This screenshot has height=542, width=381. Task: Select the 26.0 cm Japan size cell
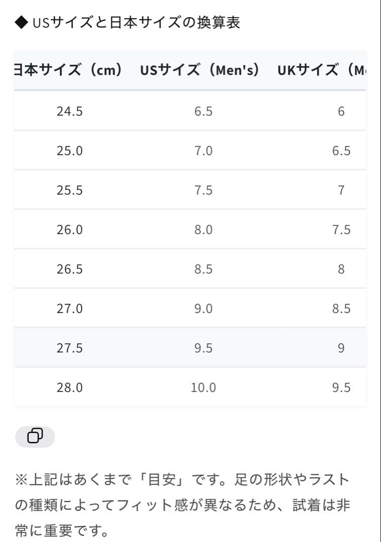click(70, 230)
